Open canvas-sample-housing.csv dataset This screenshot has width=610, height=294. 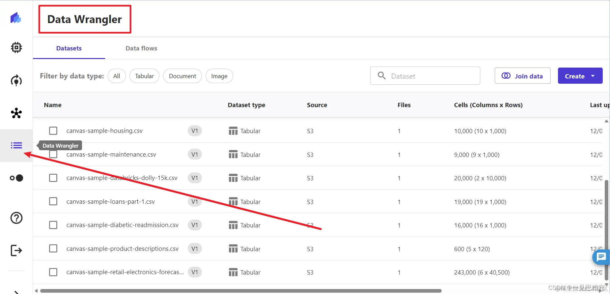click(x=104, y=131)
